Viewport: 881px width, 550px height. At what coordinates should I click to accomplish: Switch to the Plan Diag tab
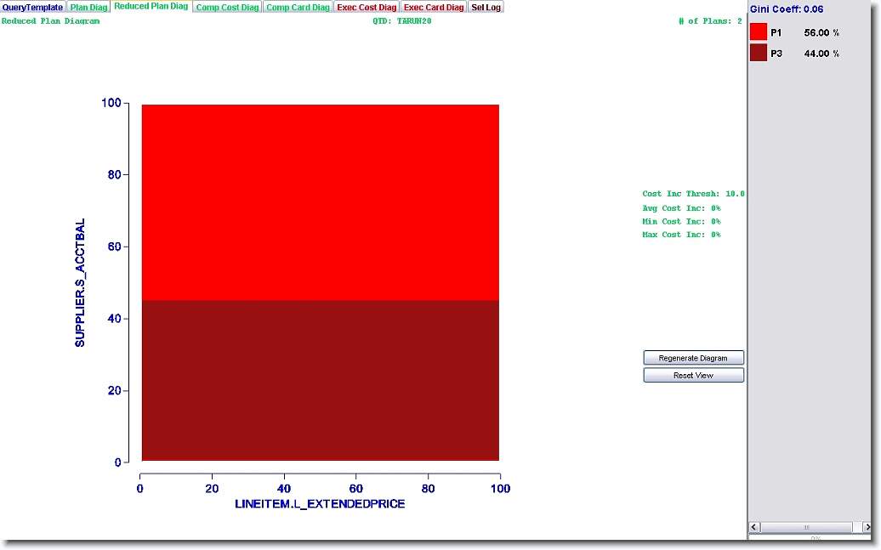pyautogui.click(x=88, y=7)
